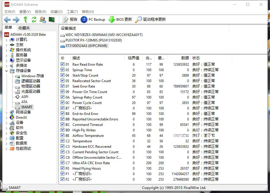Screen dimensions: 270x193
Task: Open Windows 存储 storage page
Action: pyautogui.click(x=29, y=76)
